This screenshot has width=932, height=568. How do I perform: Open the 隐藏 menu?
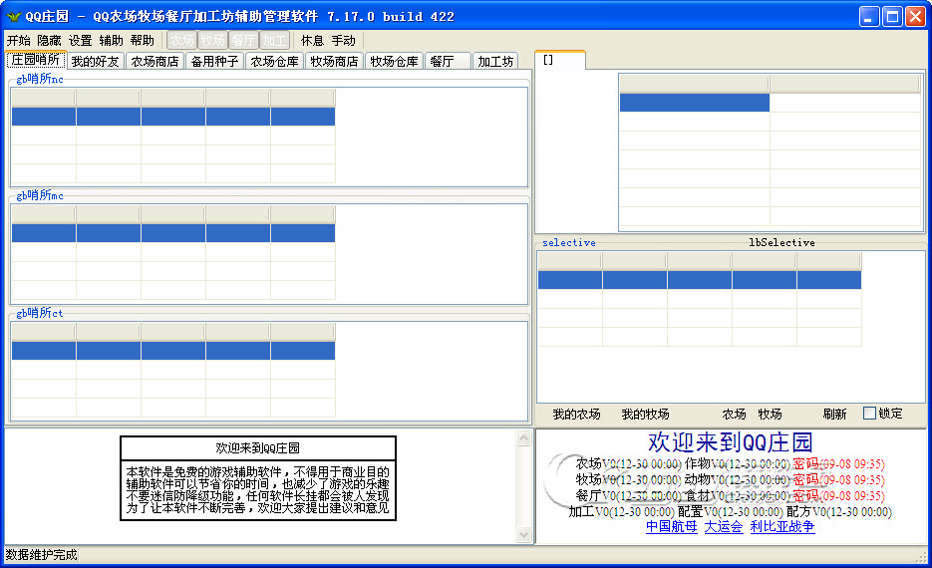(x=49, y=41)
